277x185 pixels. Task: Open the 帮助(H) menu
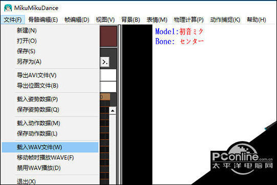coord(257,19)
